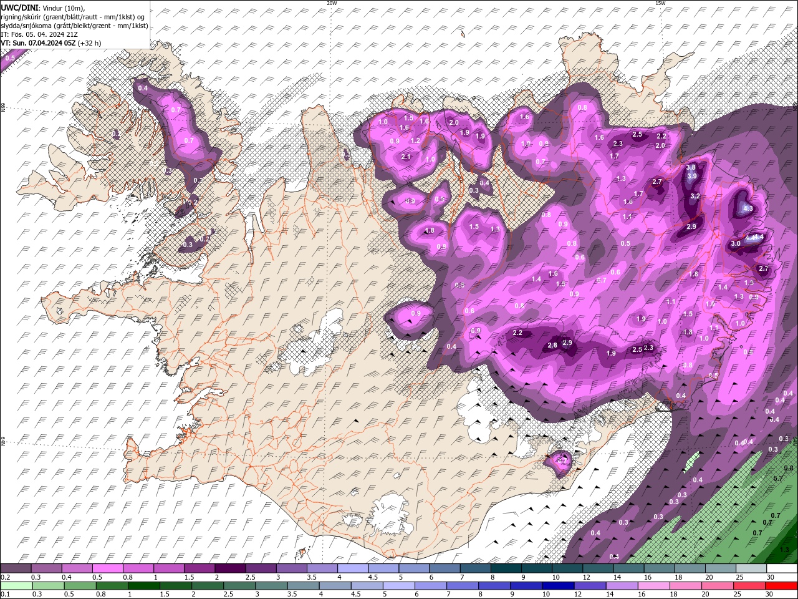The image size is (798, 599).
Task: Click the 3.0 snowfall value on the map
Action: [x=735, y=243]
